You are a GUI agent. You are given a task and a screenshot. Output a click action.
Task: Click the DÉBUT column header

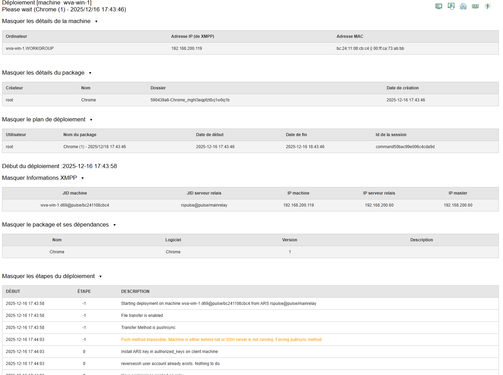tap(13, 291)
